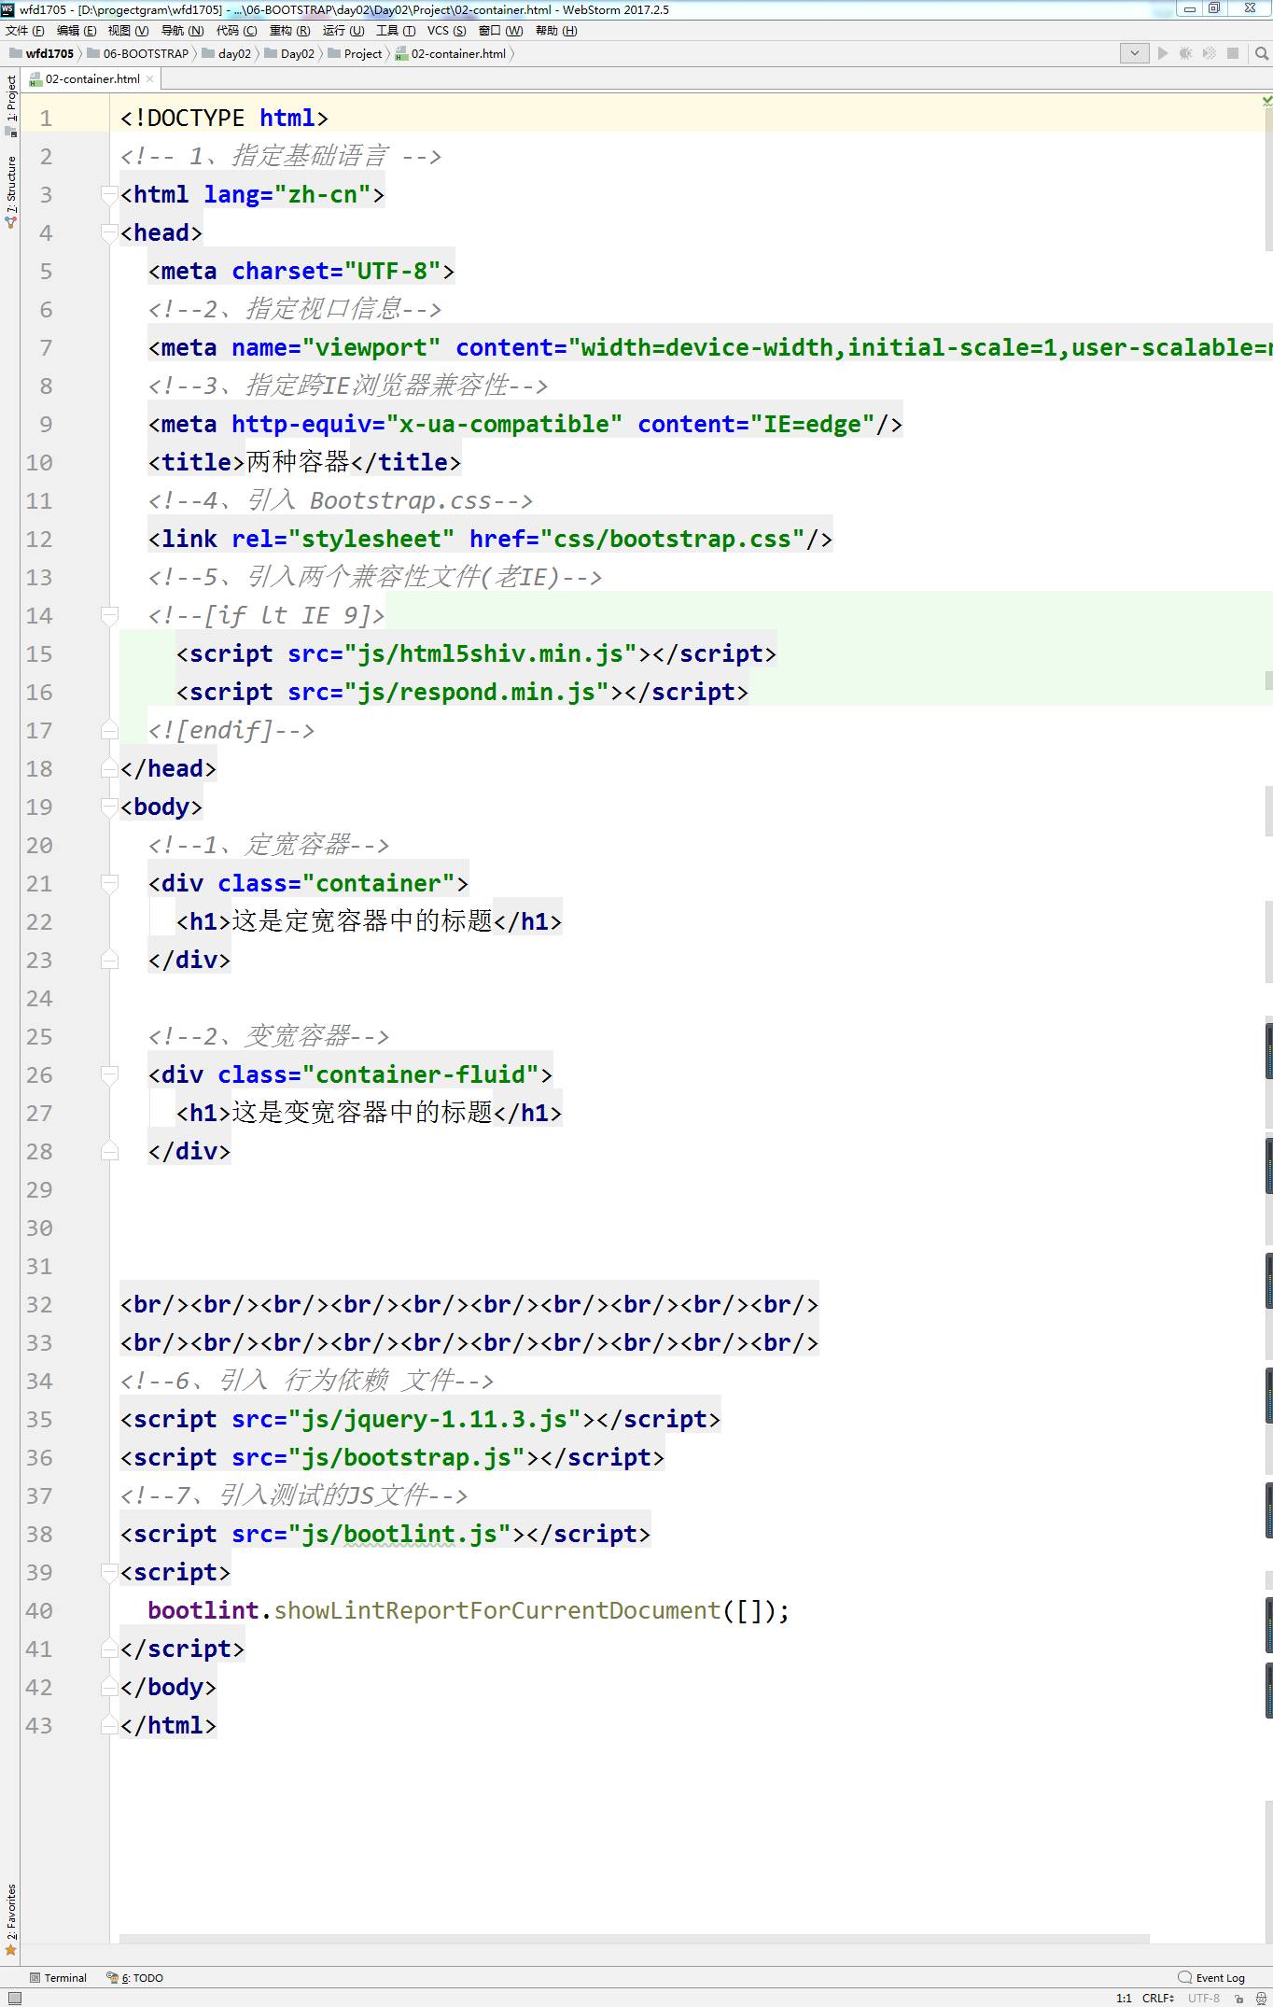Open the Terminal tool window
The image size is (1273, 2007).
coord(58,1977)
